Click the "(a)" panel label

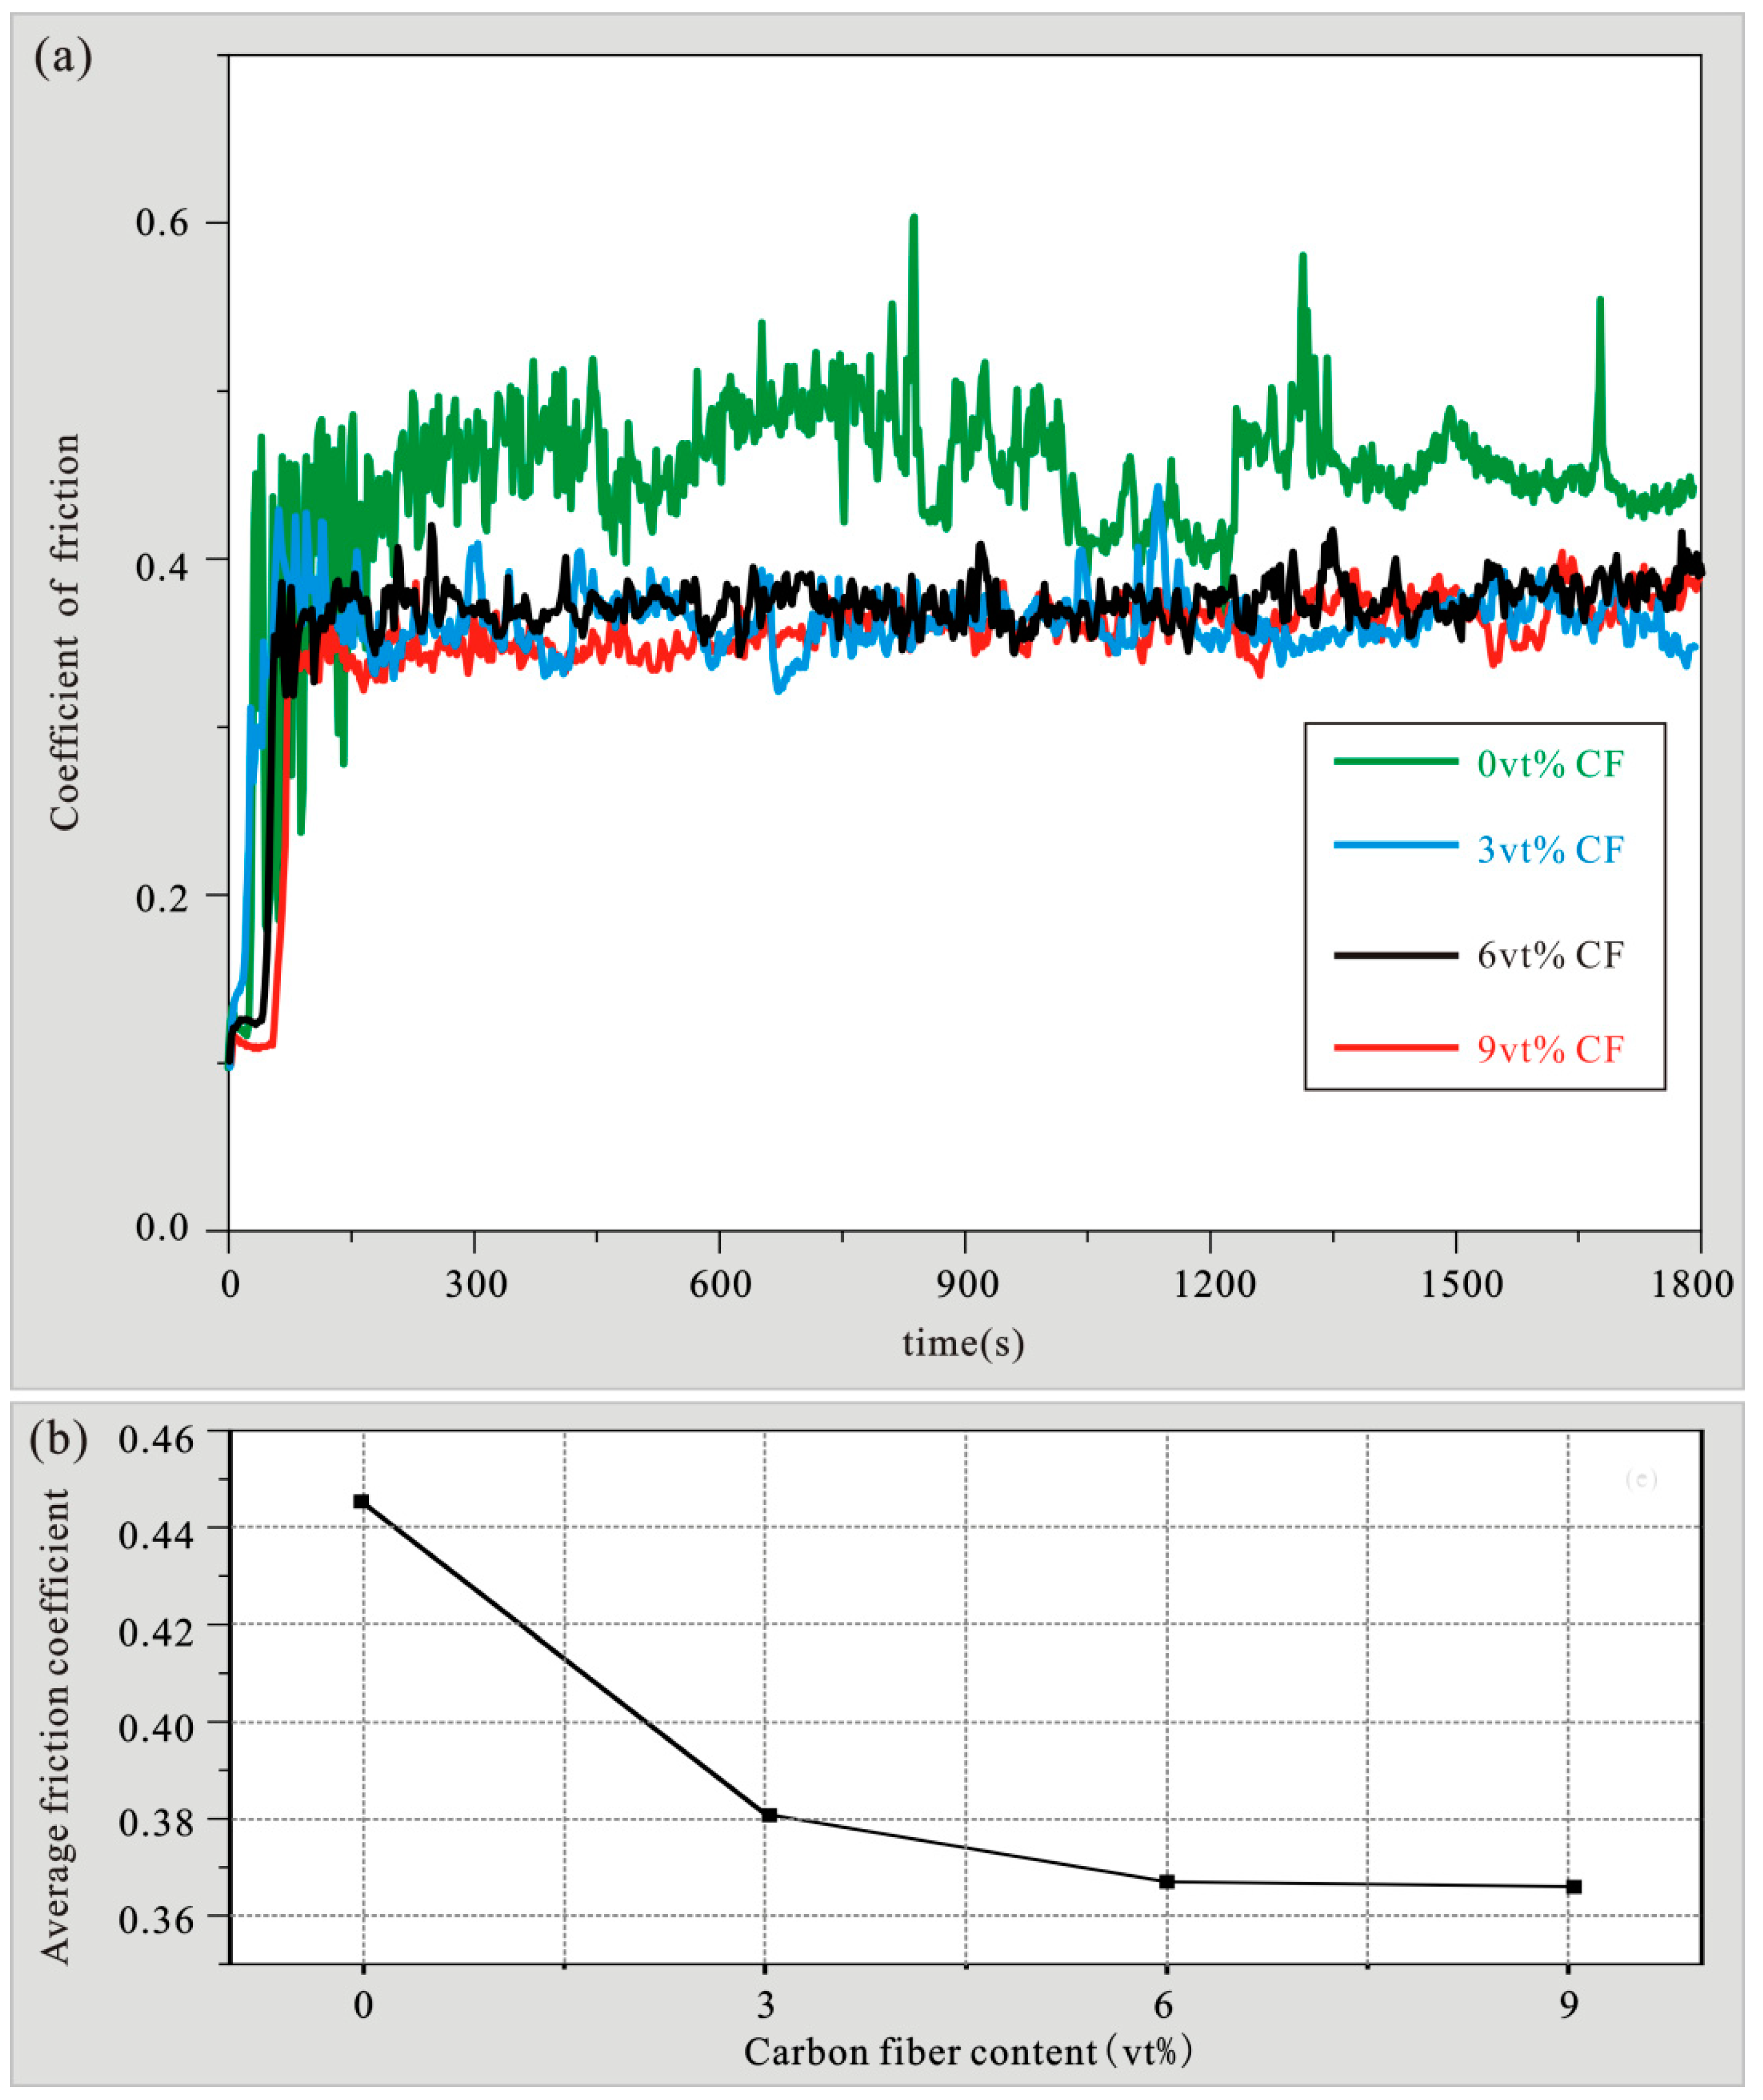tap(63, 59)
